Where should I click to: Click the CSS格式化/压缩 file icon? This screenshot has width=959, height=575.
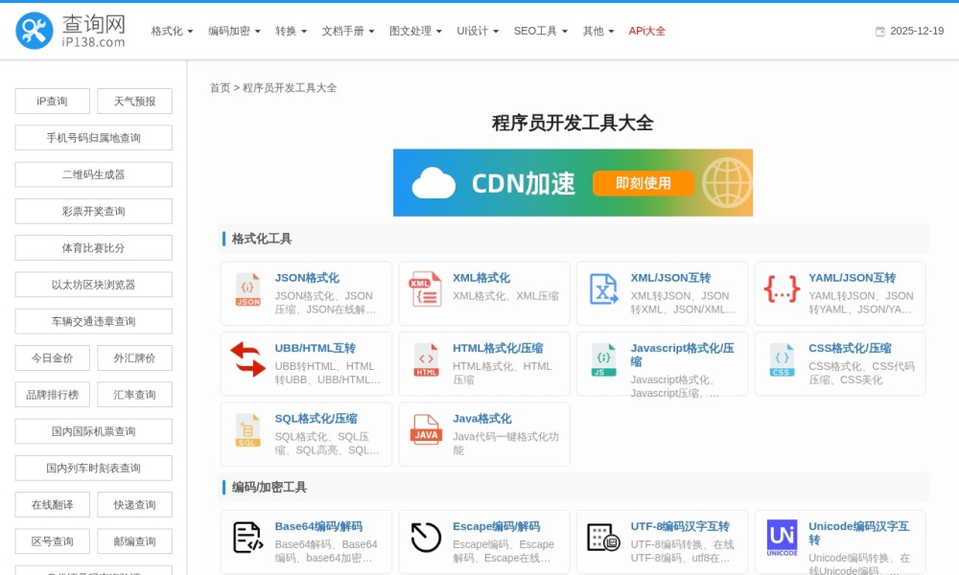point(781,361)
